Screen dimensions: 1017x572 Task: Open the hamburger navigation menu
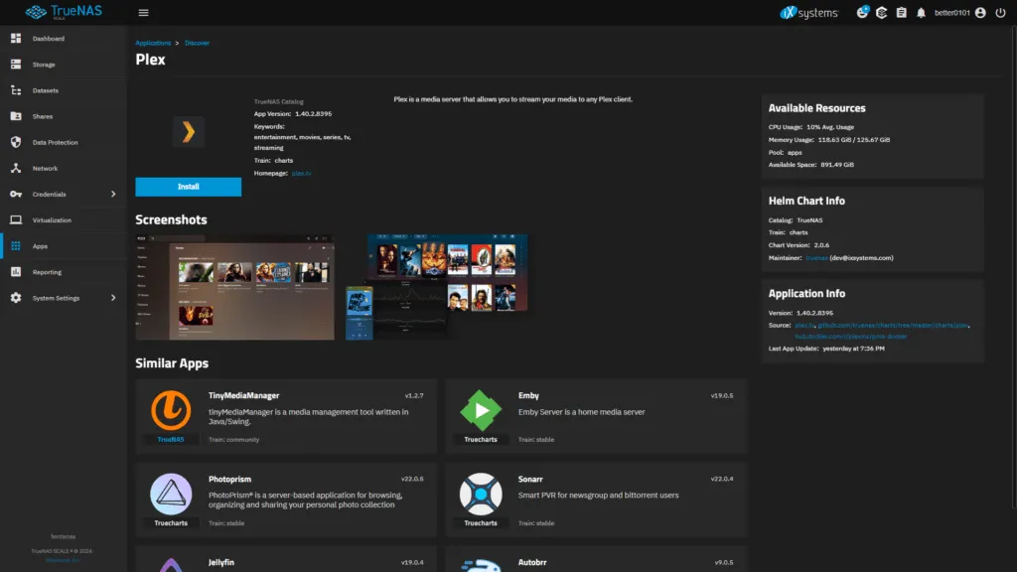(x=143, y=13)
